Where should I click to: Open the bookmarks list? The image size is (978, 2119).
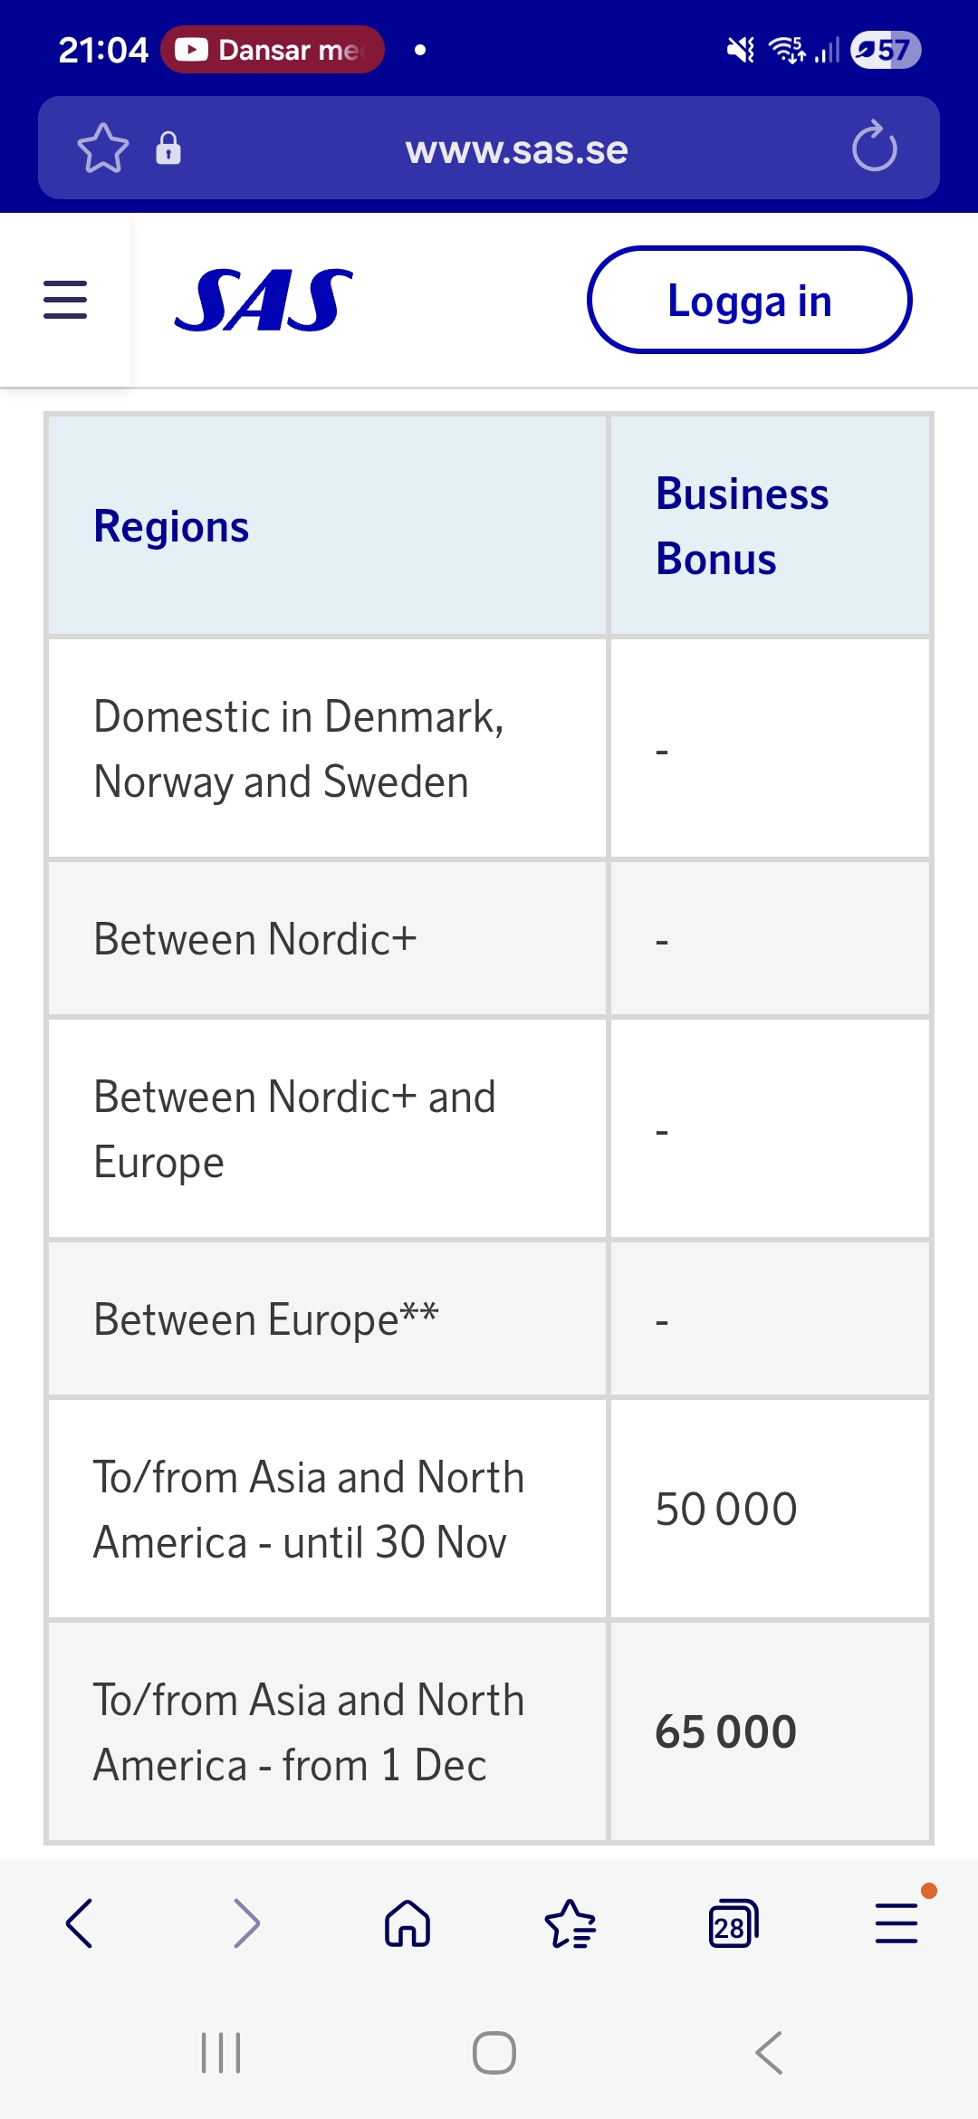coord(570,1923)
